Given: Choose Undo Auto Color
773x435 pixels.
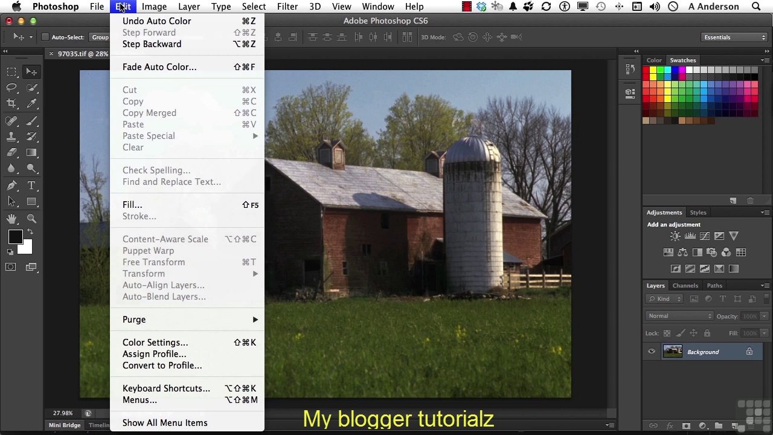Looking at the screenshot, I should point(187,21).
